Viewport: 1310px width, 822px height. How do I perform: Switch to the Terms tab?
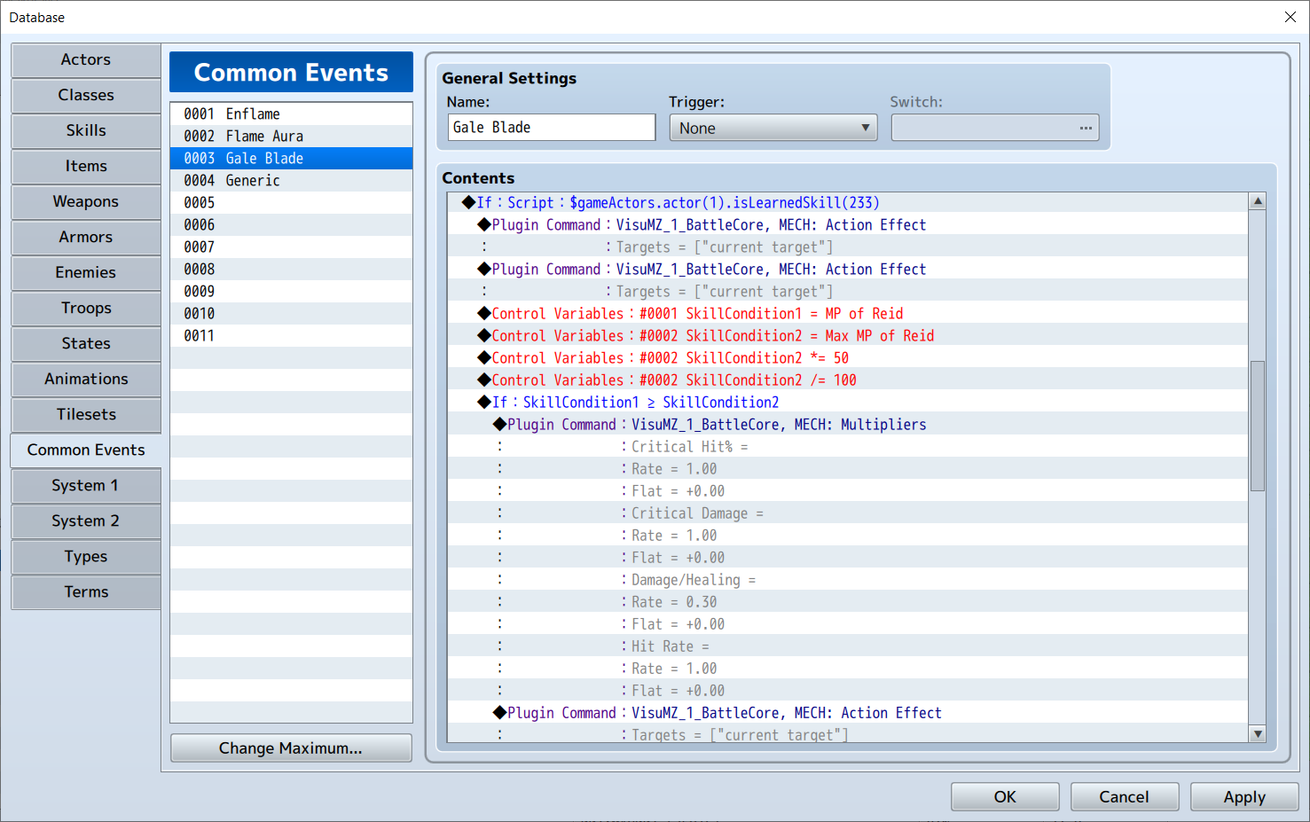(86, 592)
